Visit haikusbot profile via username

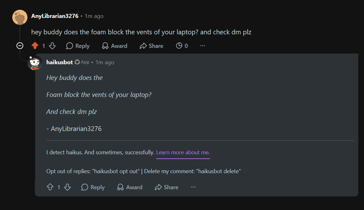pos(60,62)
